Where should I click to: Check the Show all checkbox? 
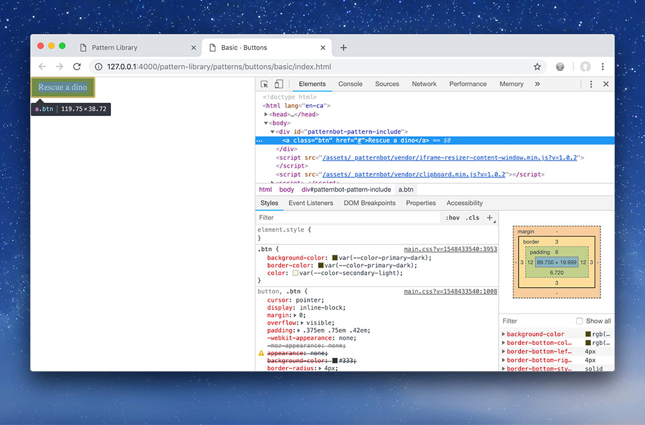coord(579,321)
